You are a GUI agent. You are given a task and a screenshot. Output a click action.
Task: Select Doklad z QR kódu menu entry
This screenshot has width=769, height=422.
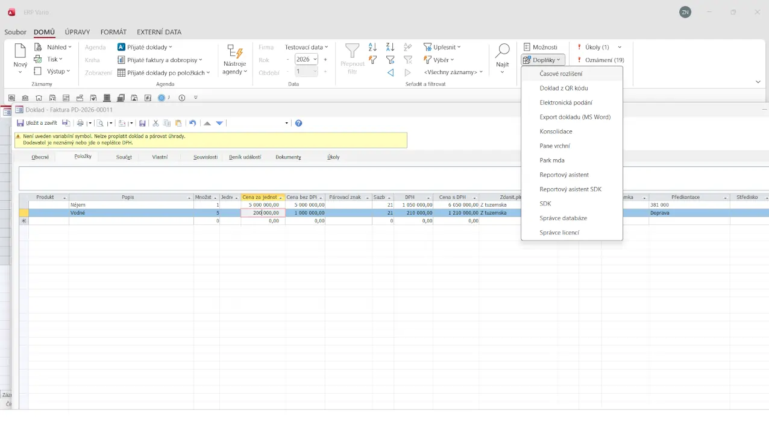coord(563,88)
